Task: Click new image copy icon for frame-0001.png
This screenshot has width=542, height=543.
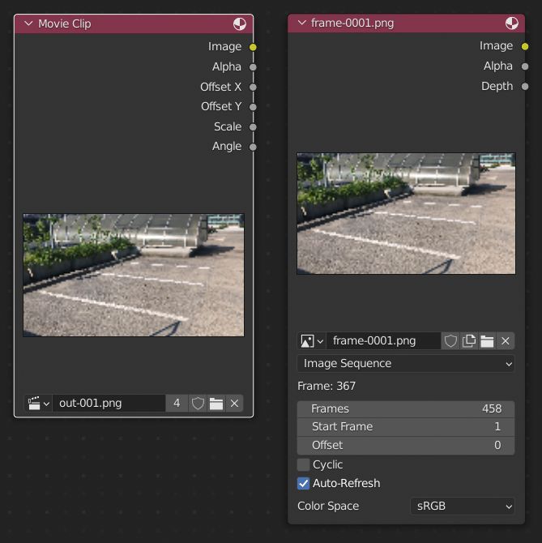Action: click(468, 341)
